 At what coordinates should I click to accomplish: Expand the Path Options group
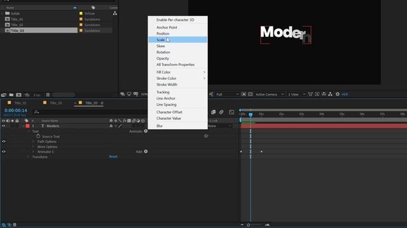(33, 142)
